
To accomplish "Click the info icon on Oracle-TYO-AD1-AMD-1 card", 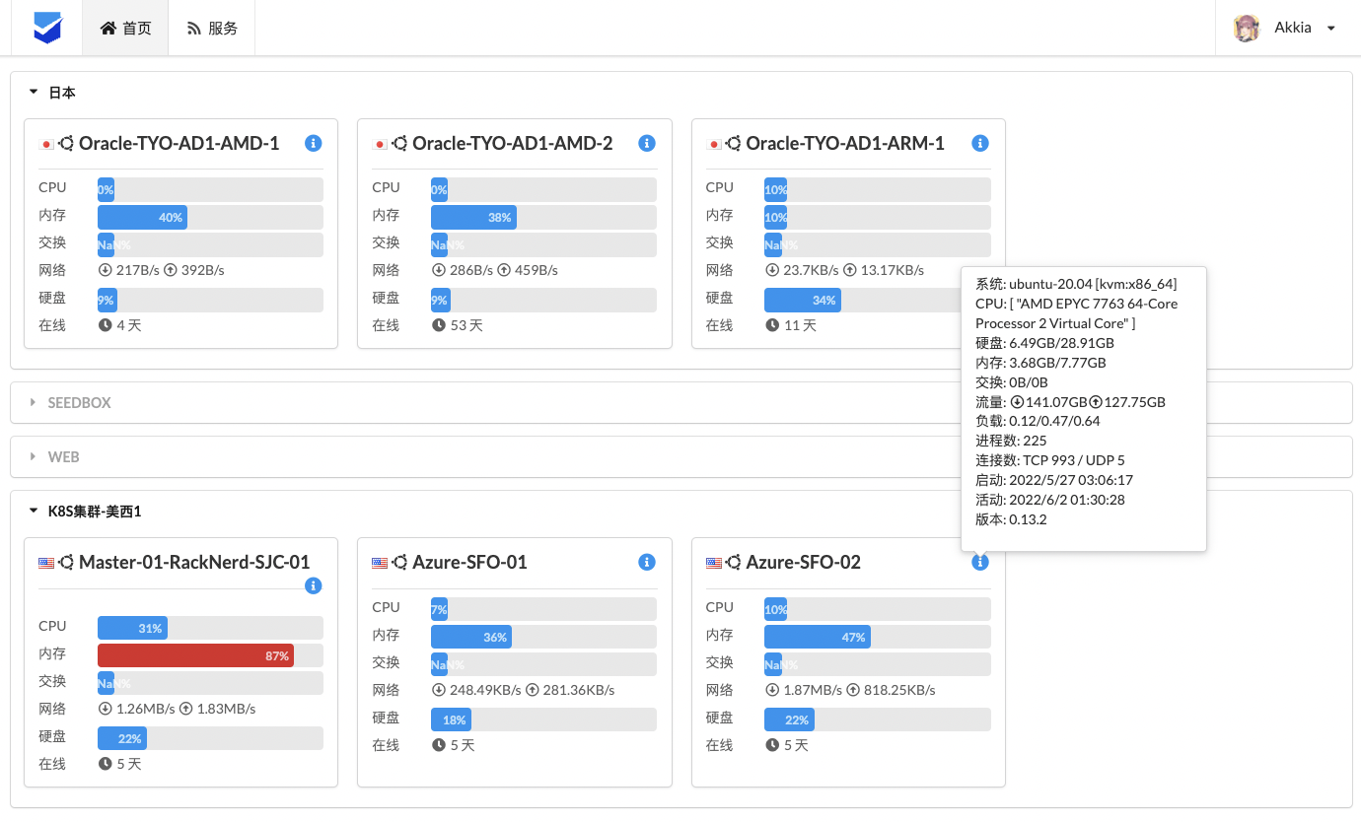I will pos(314,143).
